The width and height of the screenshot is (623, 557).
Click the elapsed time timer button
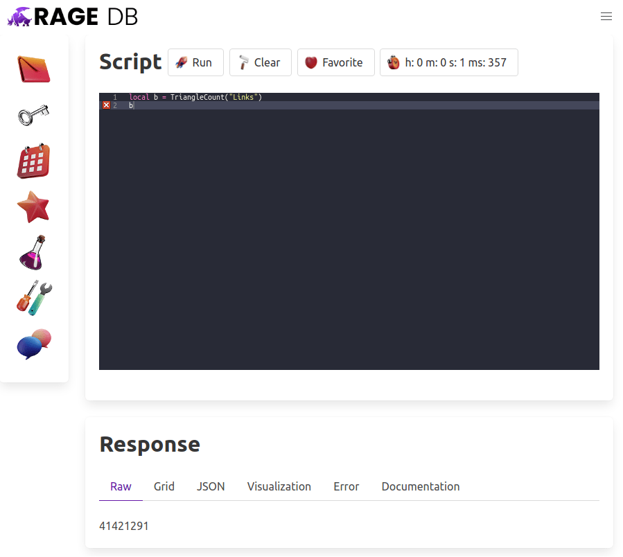point(448,62)
